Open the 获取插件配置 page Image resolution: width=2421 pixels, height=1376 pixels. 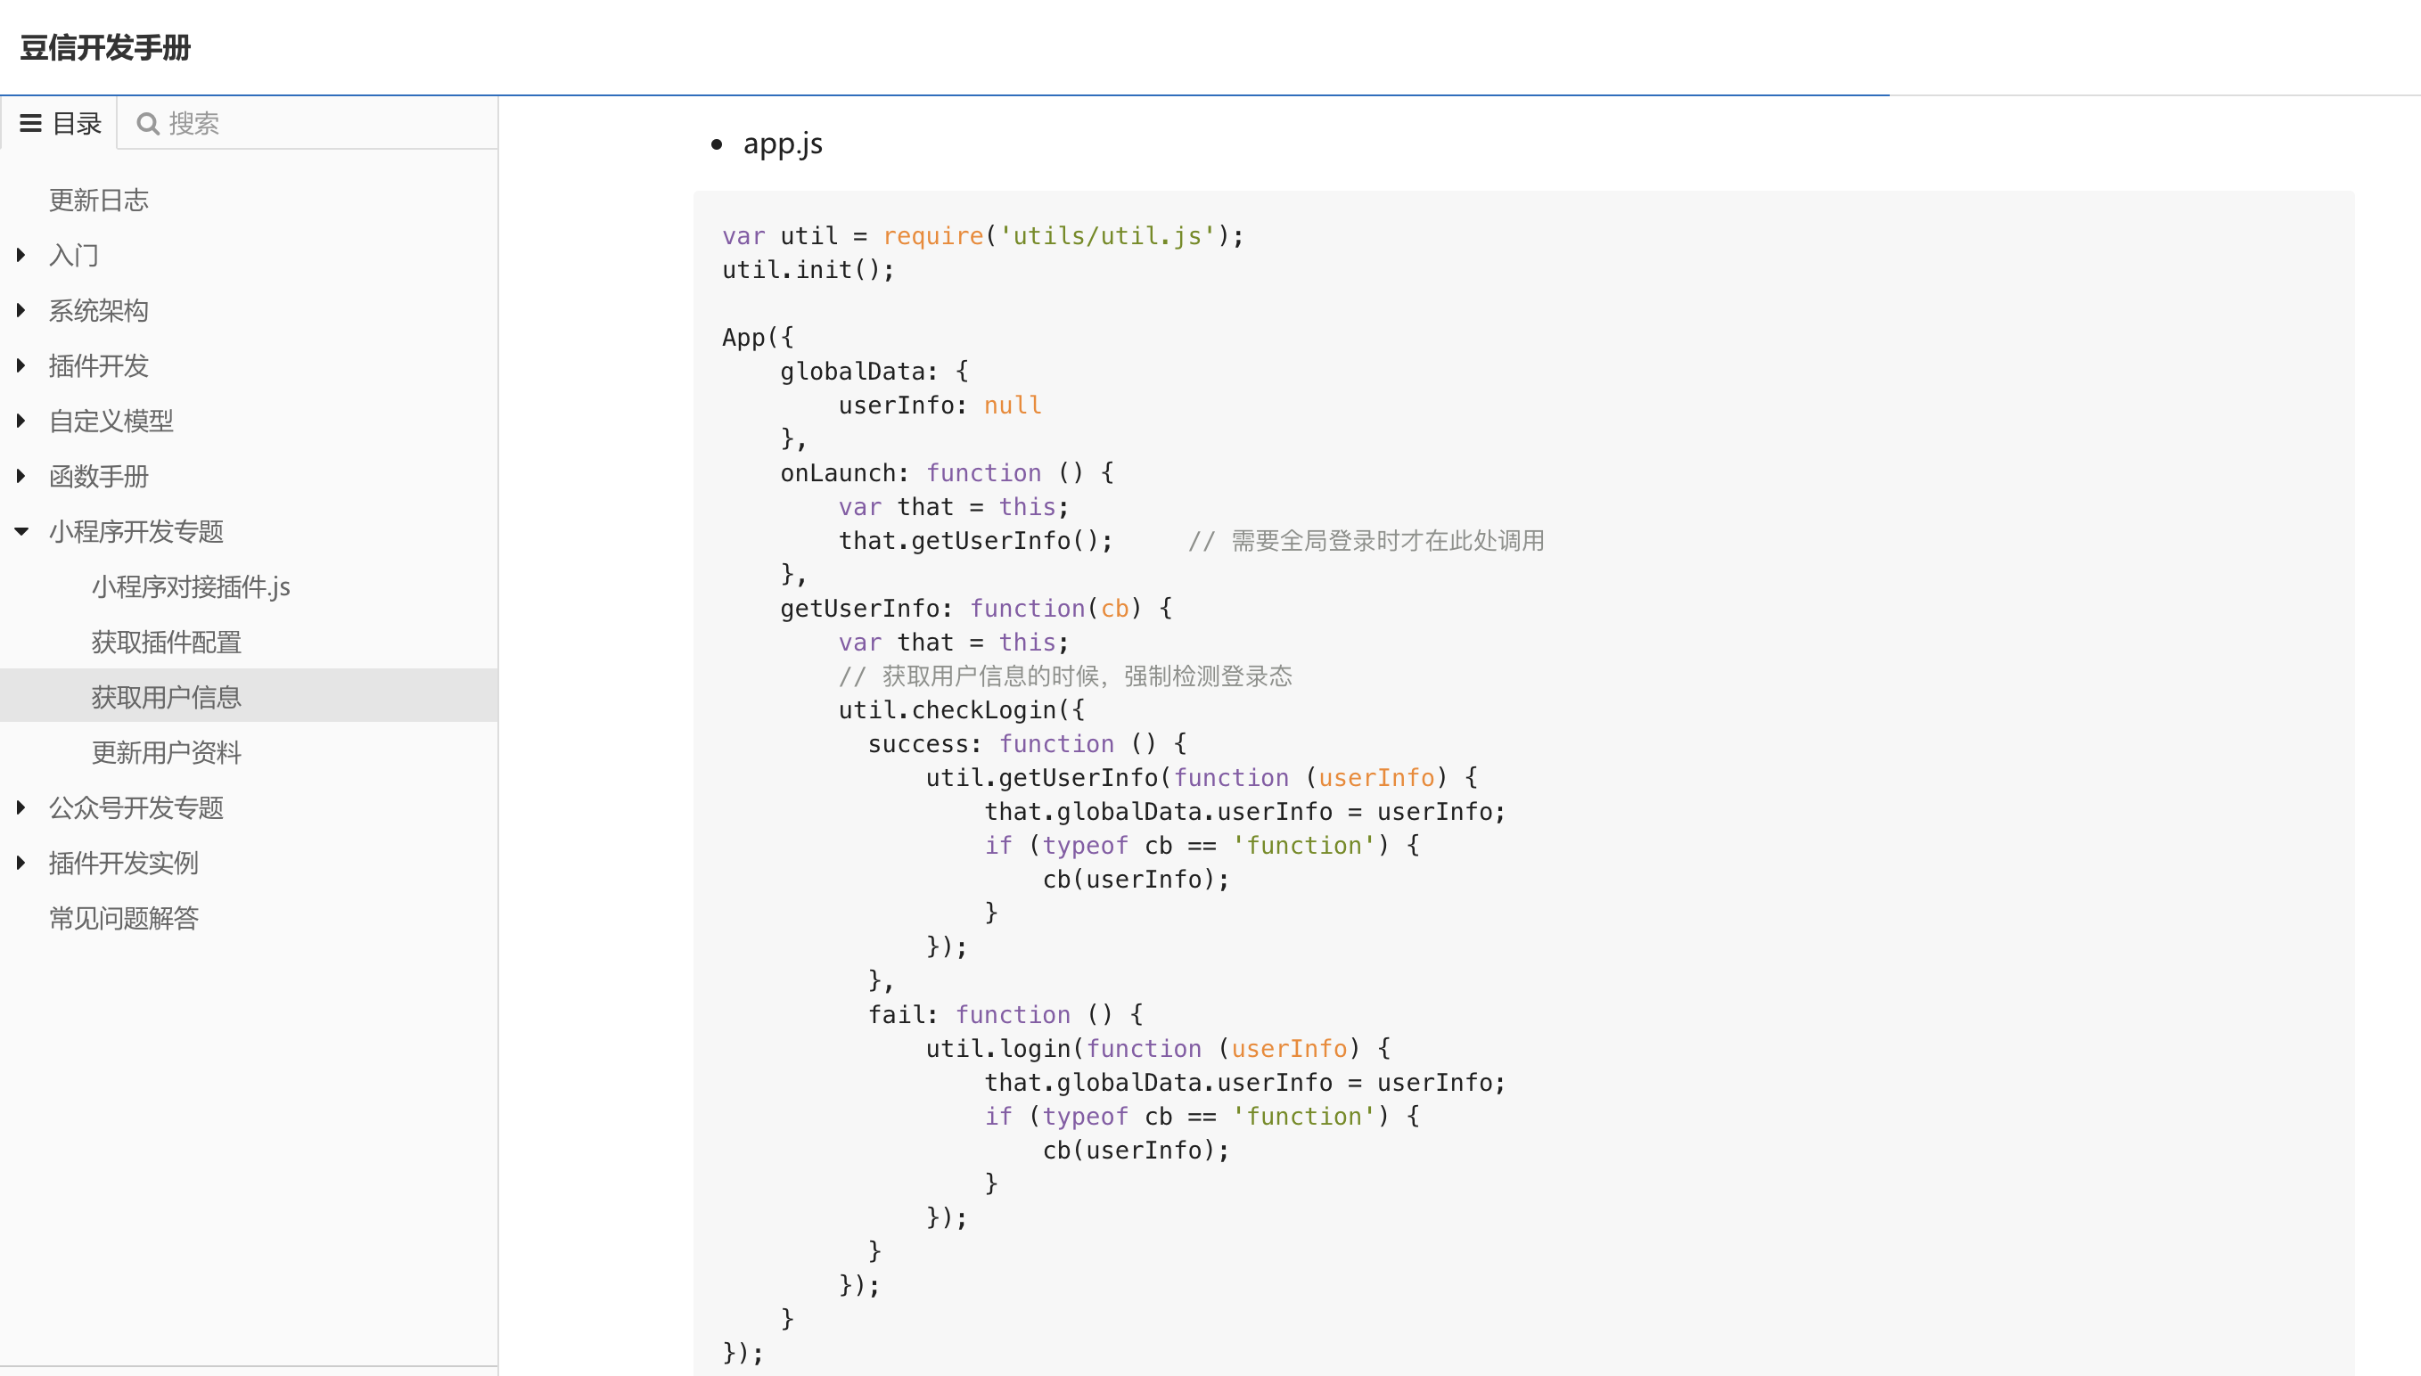[167, 642]
